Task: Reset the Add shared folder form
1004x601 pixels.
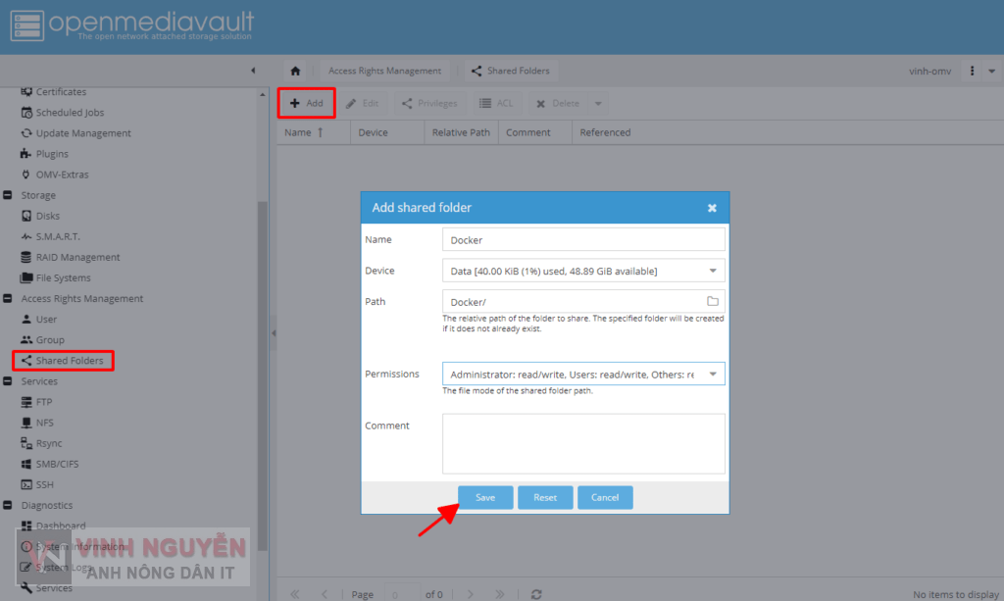Action: [545, 497]
